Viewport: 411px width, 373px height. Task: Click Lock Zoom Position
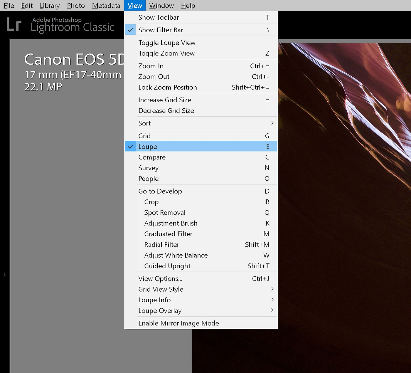click(x=201, y=87)
